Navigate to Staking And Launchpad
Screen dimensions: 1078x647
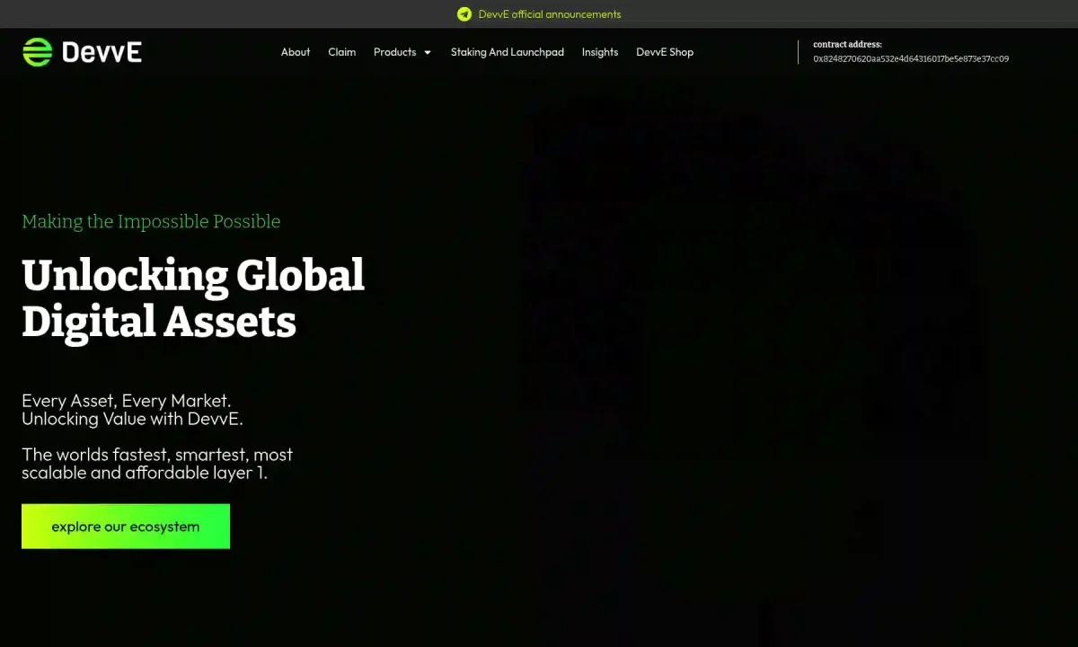click(x=508, y=52)
